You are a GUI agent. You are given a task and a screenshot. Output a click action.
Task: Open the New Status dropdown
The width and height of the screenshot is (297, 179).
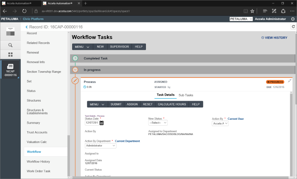tap(158, 123)
